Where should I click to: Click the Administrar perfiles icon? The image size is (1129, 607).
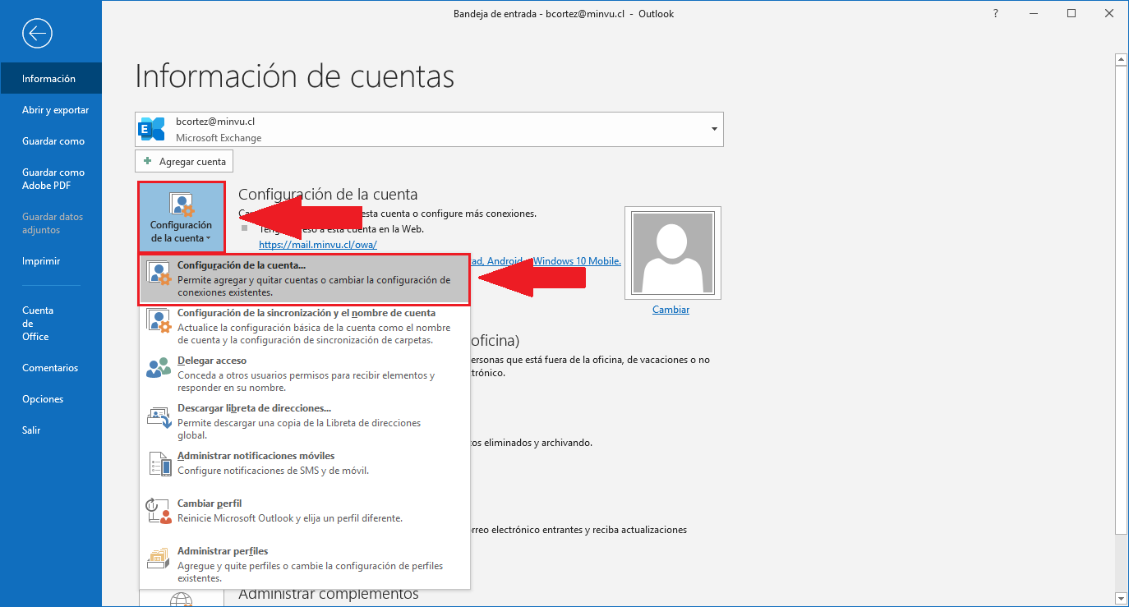[x=159, y=559]
